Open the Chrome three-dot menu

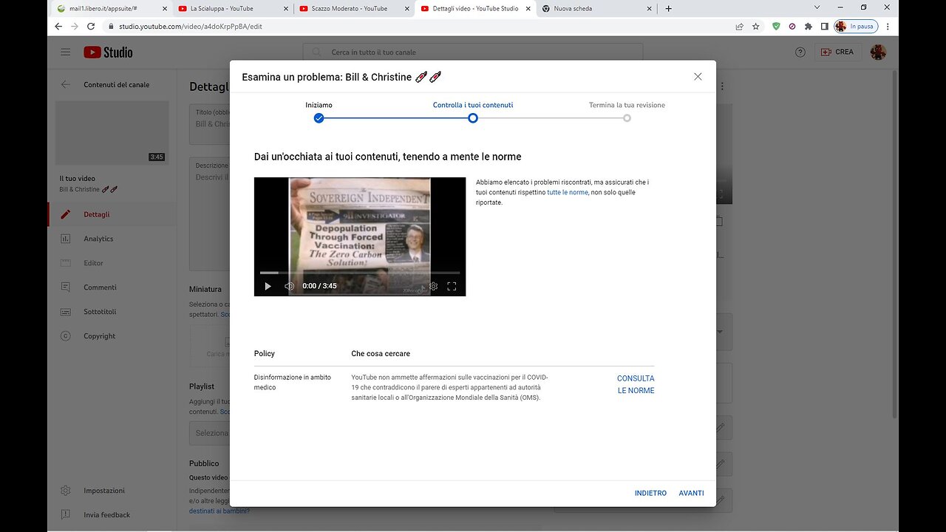click(x=888, y=26)
